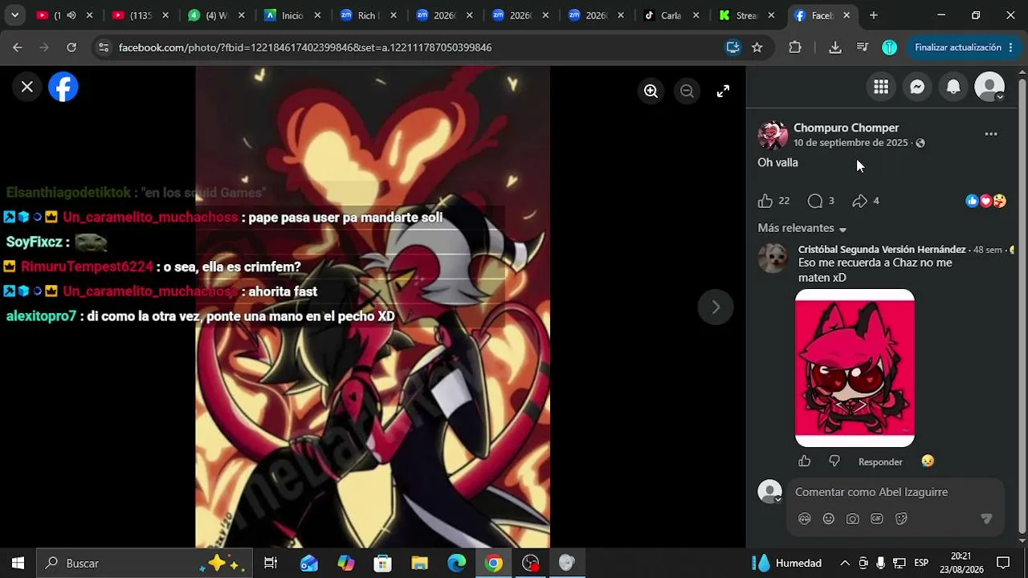
Task: Attach a photo with the camera icon
Action: pyautogui.click(x=853, y=519)
